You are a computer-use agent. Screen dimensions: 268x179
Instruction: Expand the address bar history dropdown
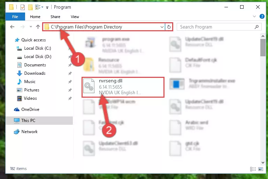[162, 27]
